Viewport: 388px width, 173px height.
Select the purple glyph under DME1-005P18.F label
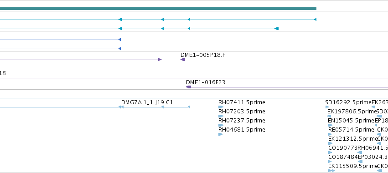(183, 60)
